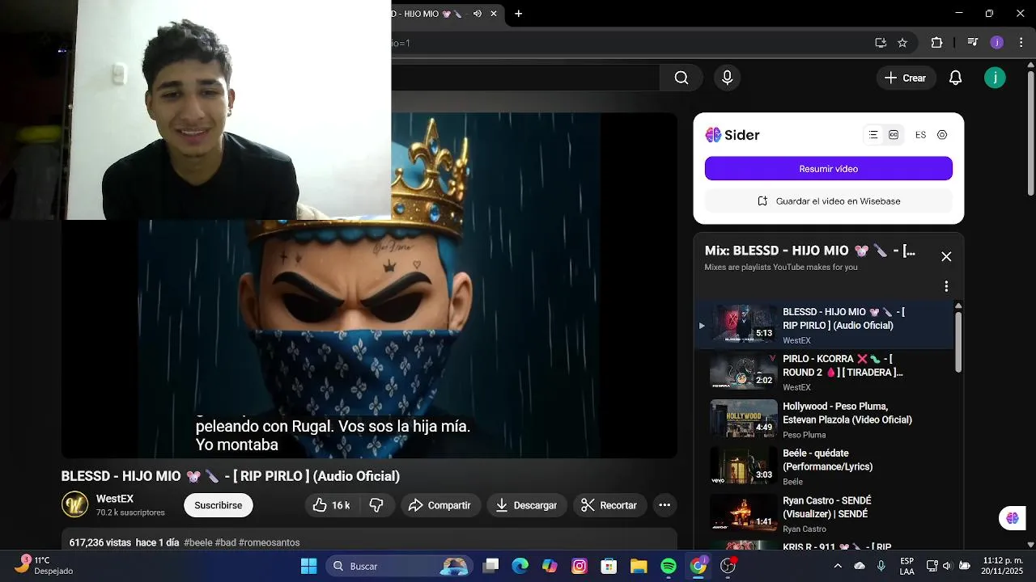Play Hollywood - Peso Pluma playlist video
Screen dimensions: 1036x582
coord(826,420)
